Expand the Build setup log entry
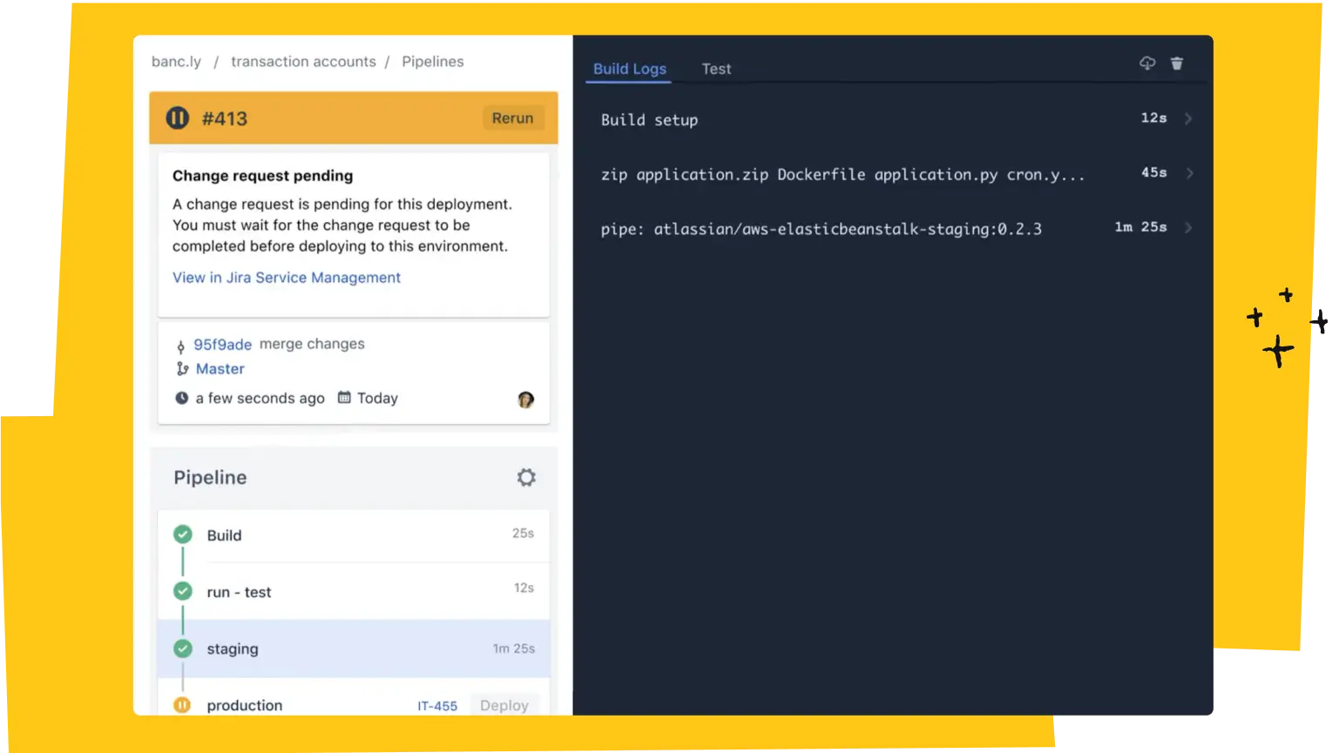 (x=1188, y=119)
